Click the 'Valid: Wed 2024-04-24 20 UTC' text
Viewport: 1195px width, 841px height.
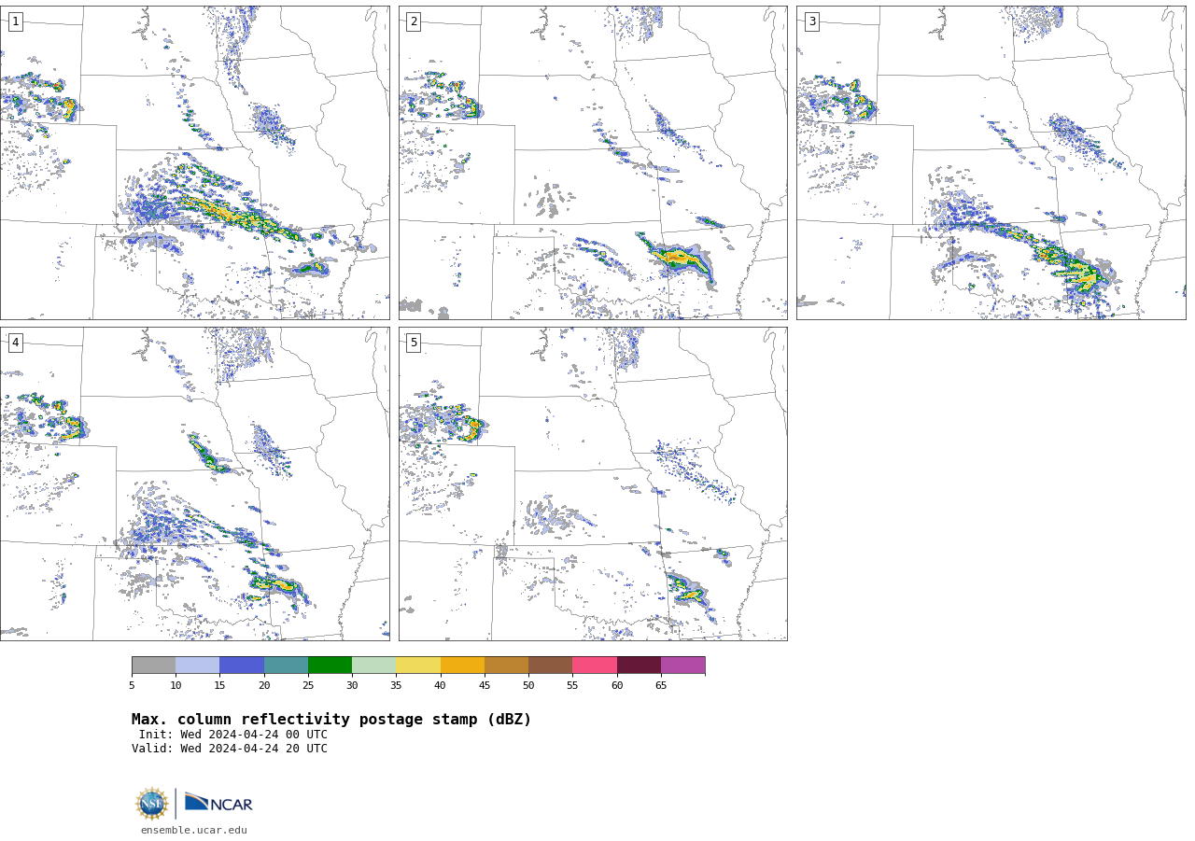tap(230, 749)
